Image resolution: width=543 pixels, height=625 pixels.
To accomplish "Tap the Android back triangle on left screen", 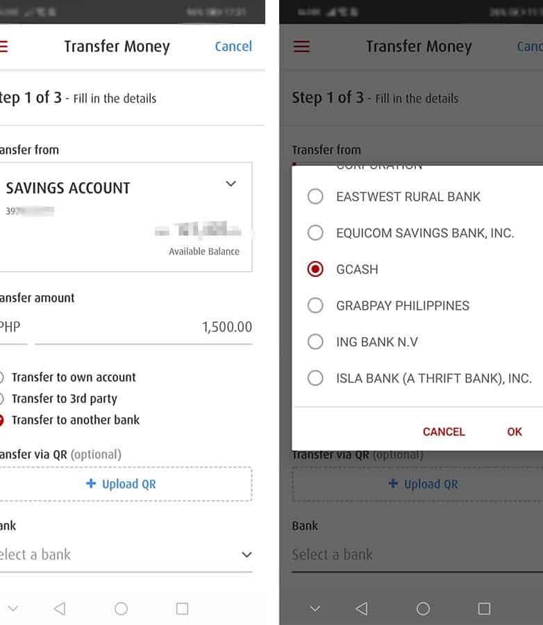I will [x=60, y=608].
